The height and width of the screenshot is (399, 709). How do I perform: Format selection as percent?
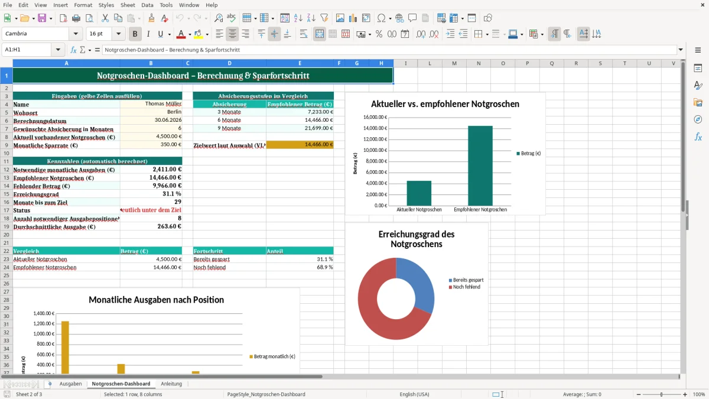(x=379, y=34)
